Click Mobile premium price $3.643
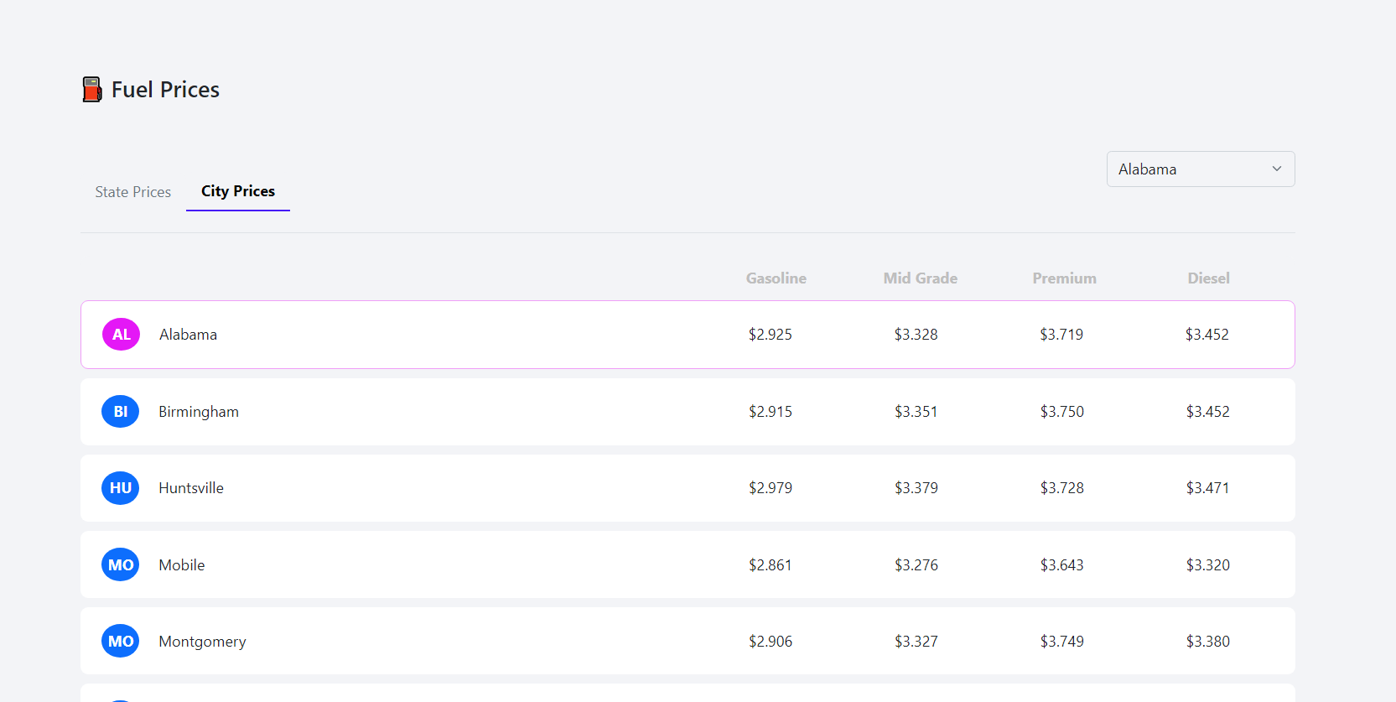The width and height of the screenshot is (1396, 702). (1062, 565)
